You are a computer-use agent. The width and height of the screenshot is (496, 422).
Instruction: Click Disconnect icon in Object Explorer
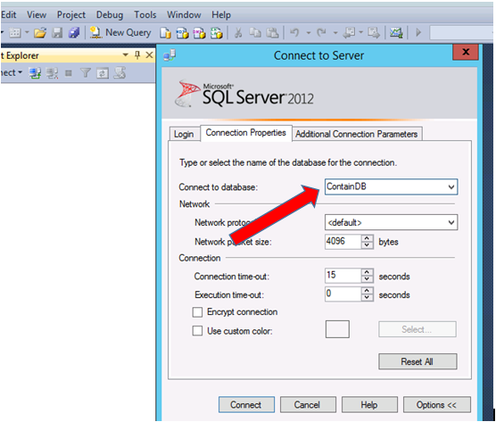point(52,73)
